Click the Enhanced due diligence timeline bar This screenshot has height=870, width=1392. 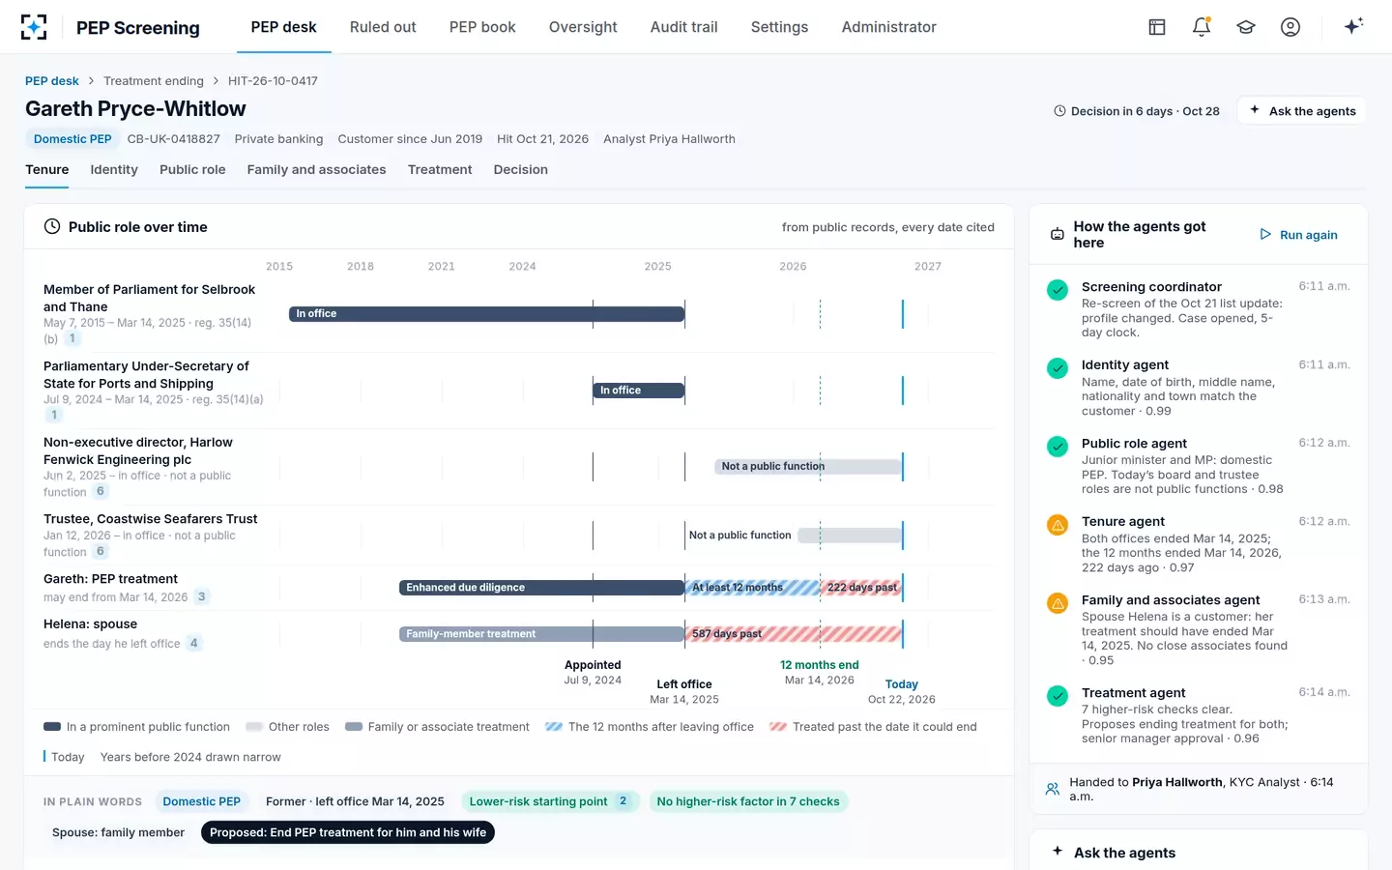point(542,588)
